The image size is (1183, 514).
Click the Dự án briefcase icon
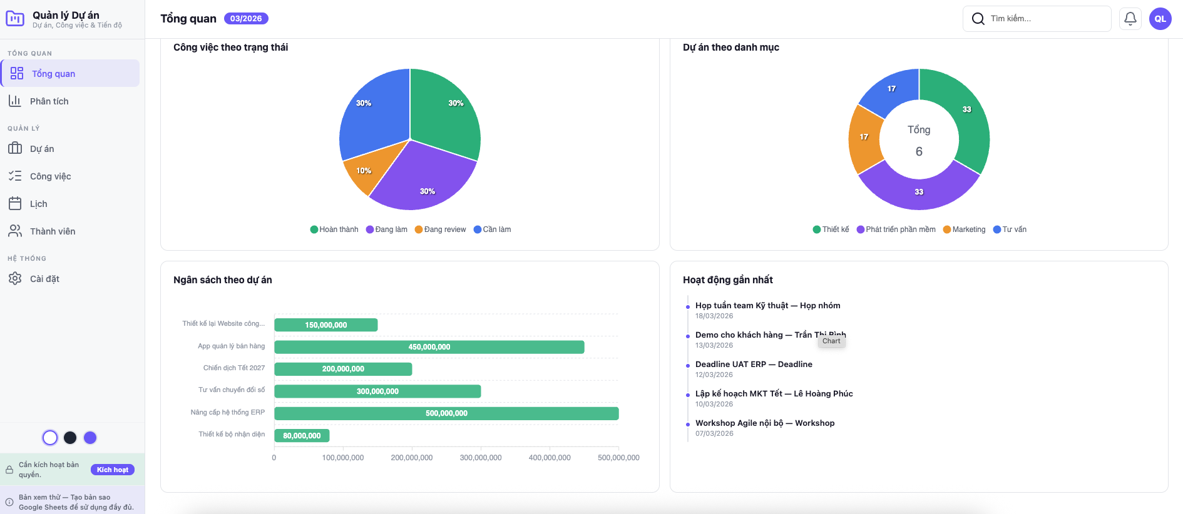[15, 148]
